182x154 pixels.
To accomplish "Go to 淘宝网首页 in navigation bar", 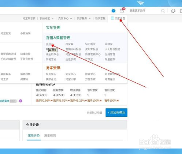I will (29, 18).
